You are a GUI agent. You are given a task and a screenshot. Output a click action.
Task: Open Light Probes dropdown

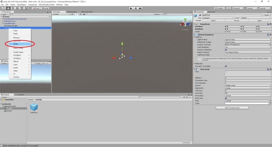(x=248, y=39)
